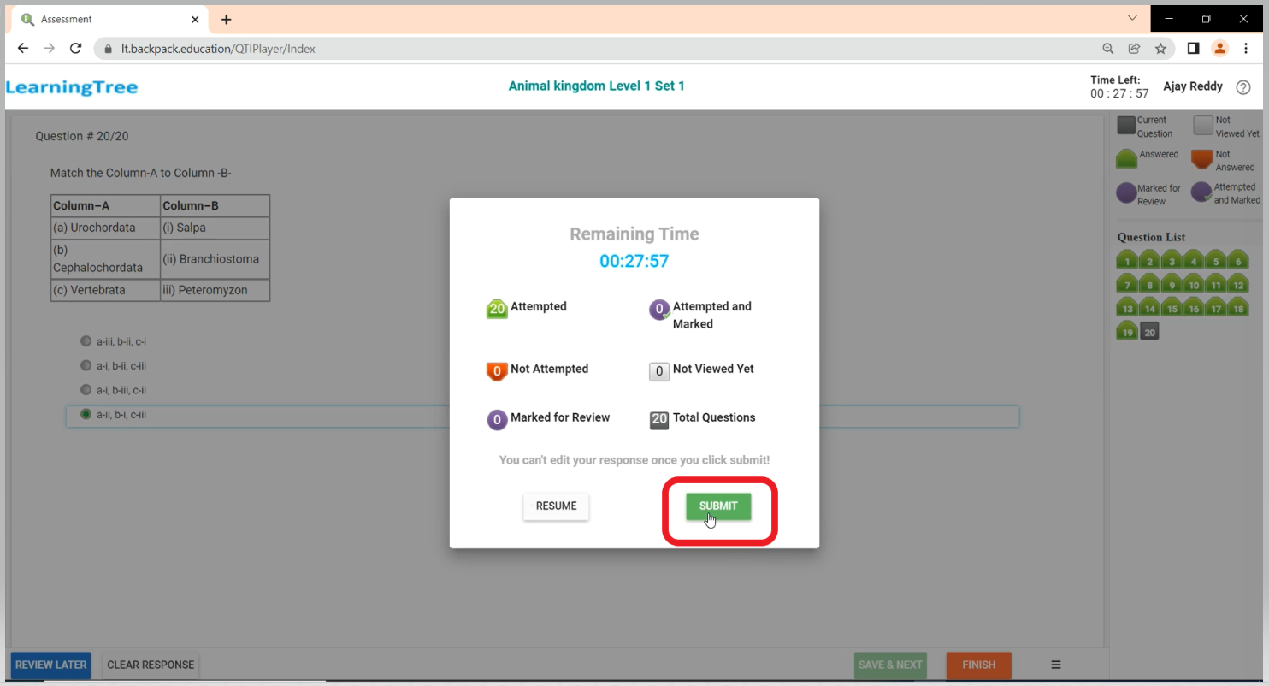Open question 19 from Question List
Image resolution: width=1269 pixels, height=686 pixels.
pyautogui.click(x=1127, y=332)
